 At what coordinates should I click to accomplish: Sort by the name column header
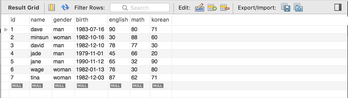[41, 20]
